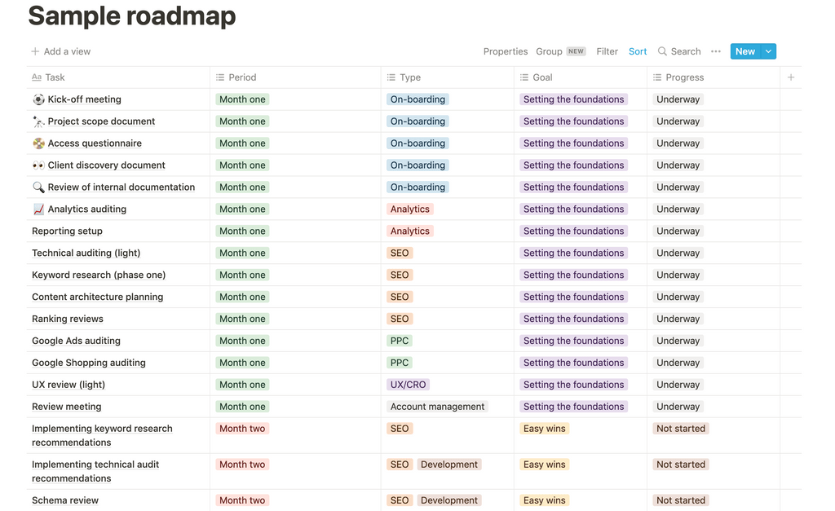Click Add a view
This screenshot has height=511, width=835.
60,51
